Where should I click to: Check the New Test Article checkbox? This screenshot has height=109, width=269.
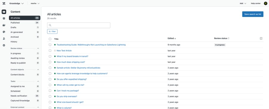[50, 51]
